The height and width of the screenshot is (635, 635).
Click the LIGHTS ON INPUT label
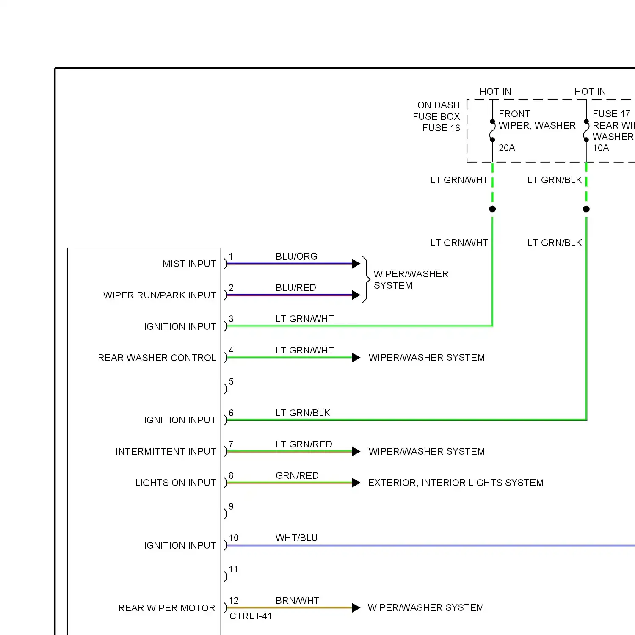point(176,483)
